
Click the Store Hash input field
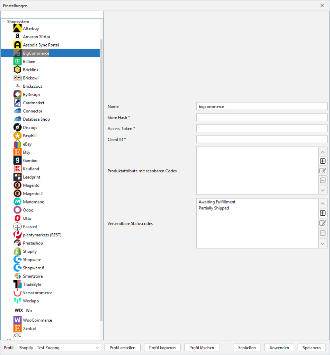pos(261,118)
